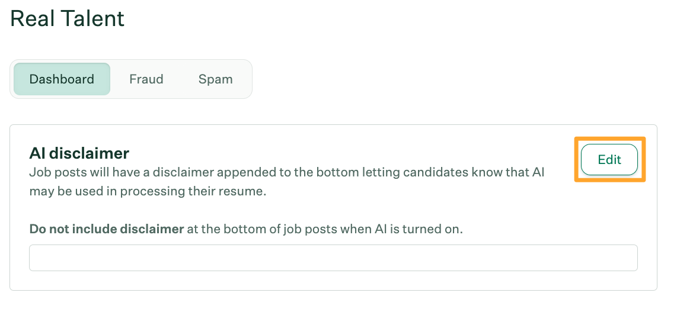Image resolution: width=677 pixels, height=312 pixels.
Task: Click blank space right of the Spam tab
Action: 415,79
